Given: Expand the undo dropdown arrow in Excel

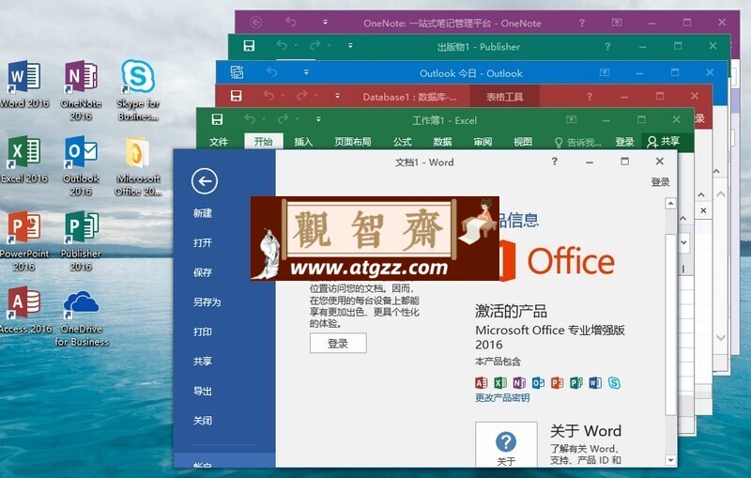Looking at the screenshot, I should click(264, 118).
